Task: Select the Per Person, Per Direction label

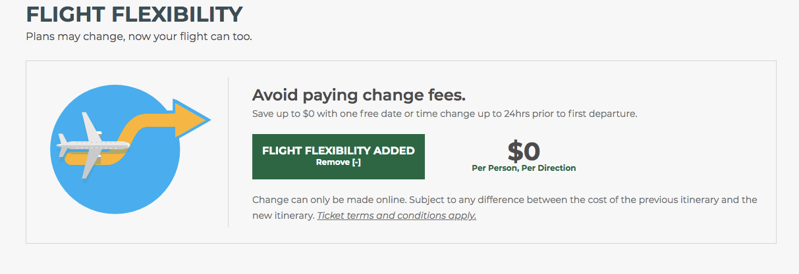Action: click(524, 168)
